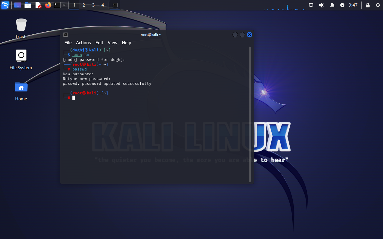
Task: Open the power manager tray icon
Action: click(x=342, y=5)
